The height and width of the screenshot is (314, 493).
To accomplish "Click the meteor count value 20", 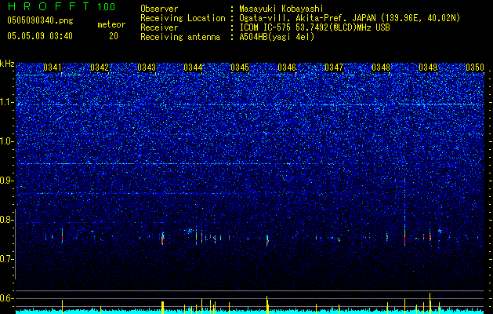I will (114, 36).
